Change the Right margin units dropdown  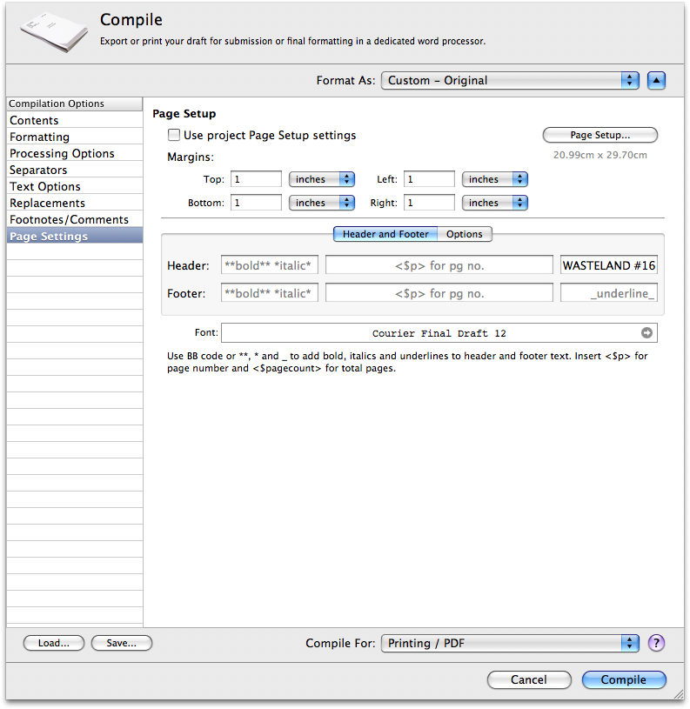point(495,203)
